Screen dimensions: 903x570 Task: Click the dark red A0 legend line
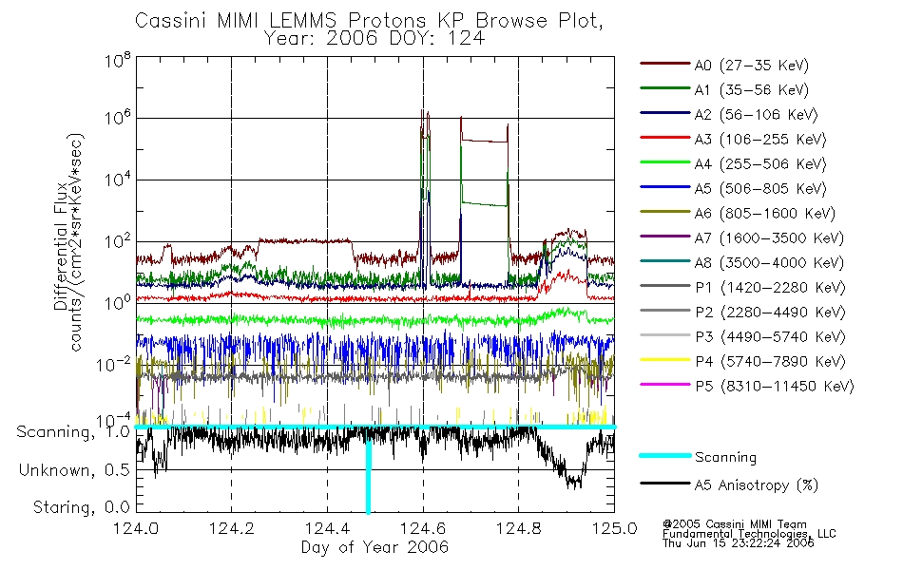665,64
